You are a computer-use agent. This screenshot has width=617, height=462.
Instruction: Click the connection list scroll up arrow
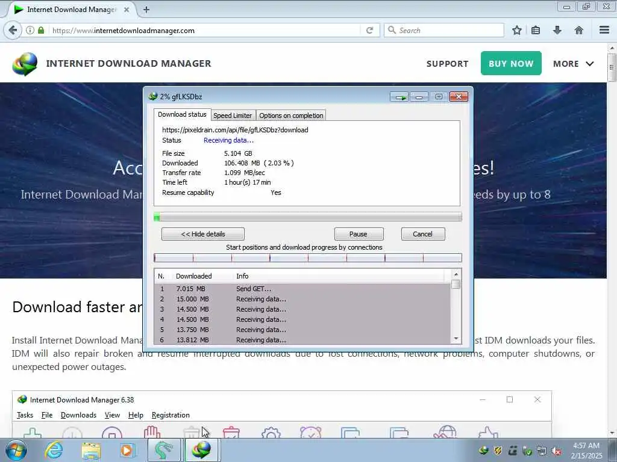[x=456, y=274]
